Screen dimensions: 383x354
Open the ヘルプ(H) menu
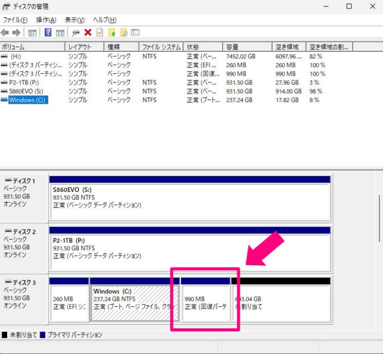104,20
